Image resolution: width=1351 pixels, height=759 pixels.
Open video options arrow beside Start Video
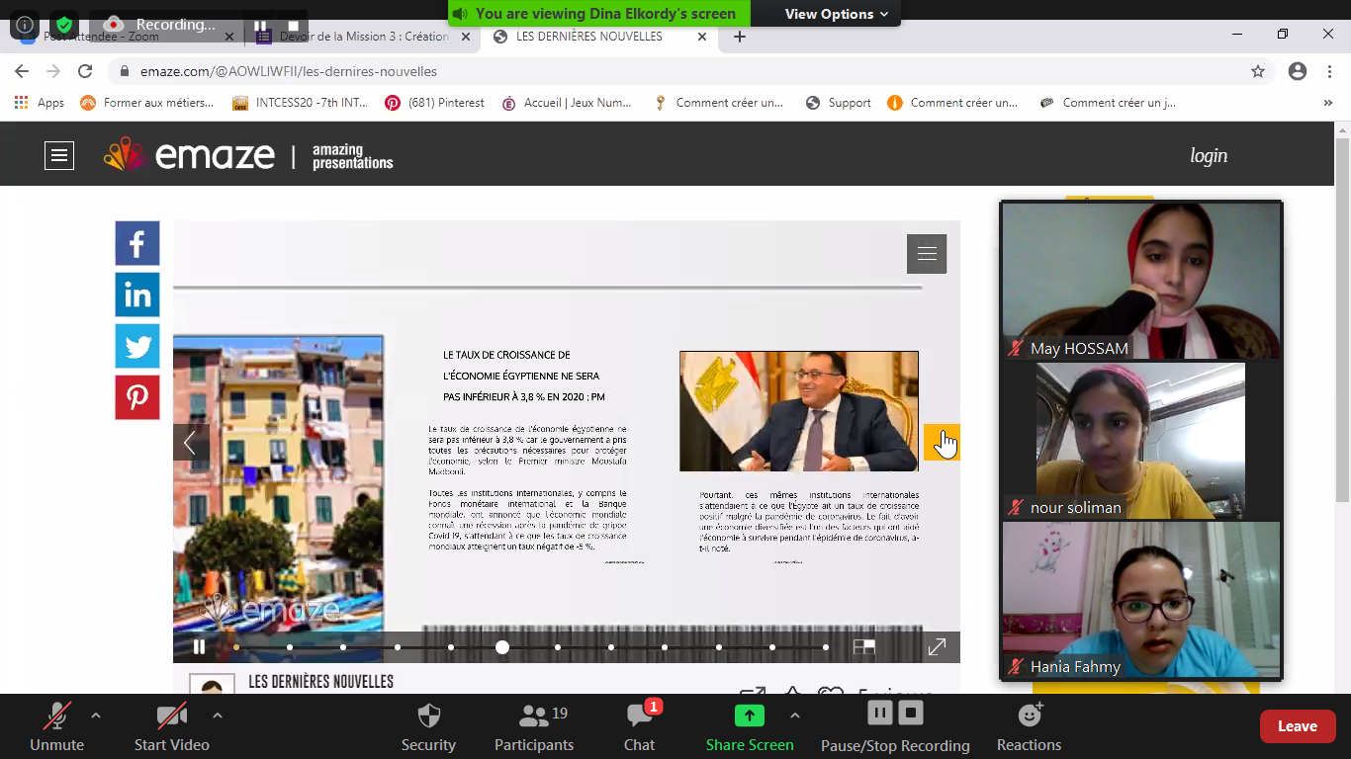218,715
